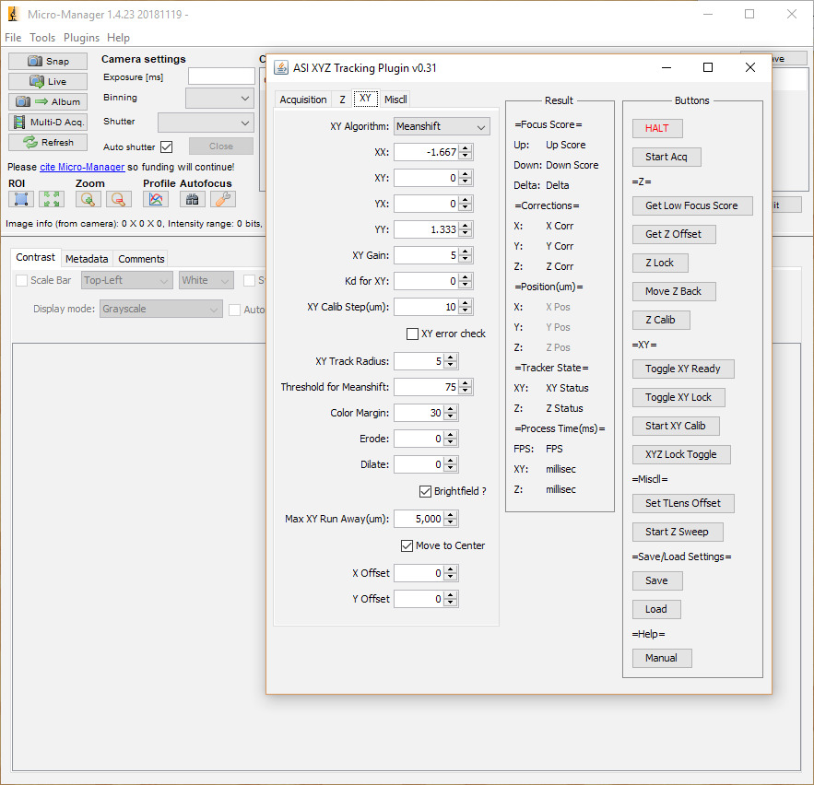814x785 pixels.
Task: Uncheck the Brightfield checkbox
Action: [425, 491]
